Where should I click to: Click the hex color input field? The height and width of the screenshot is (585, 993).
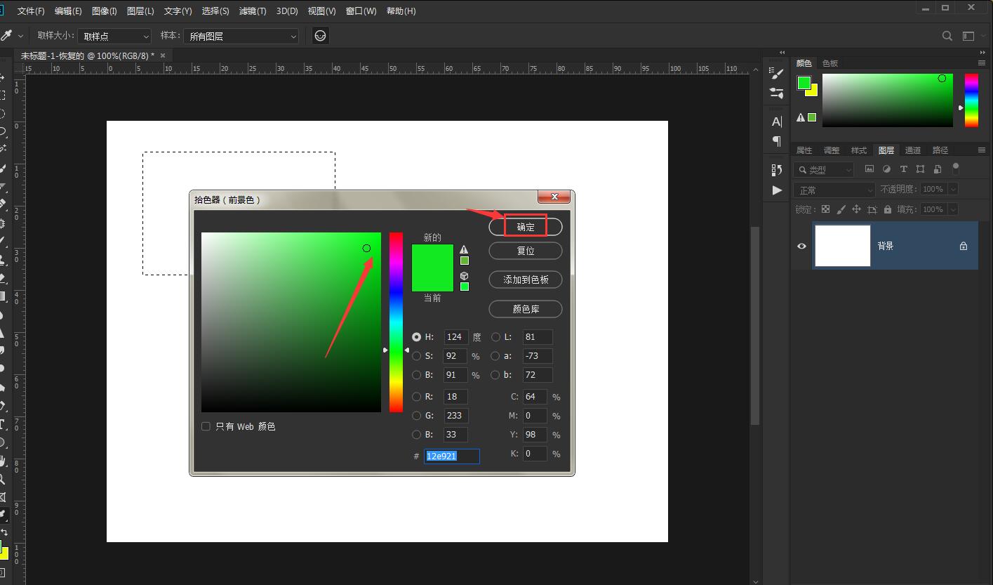[x=451, y=456]
